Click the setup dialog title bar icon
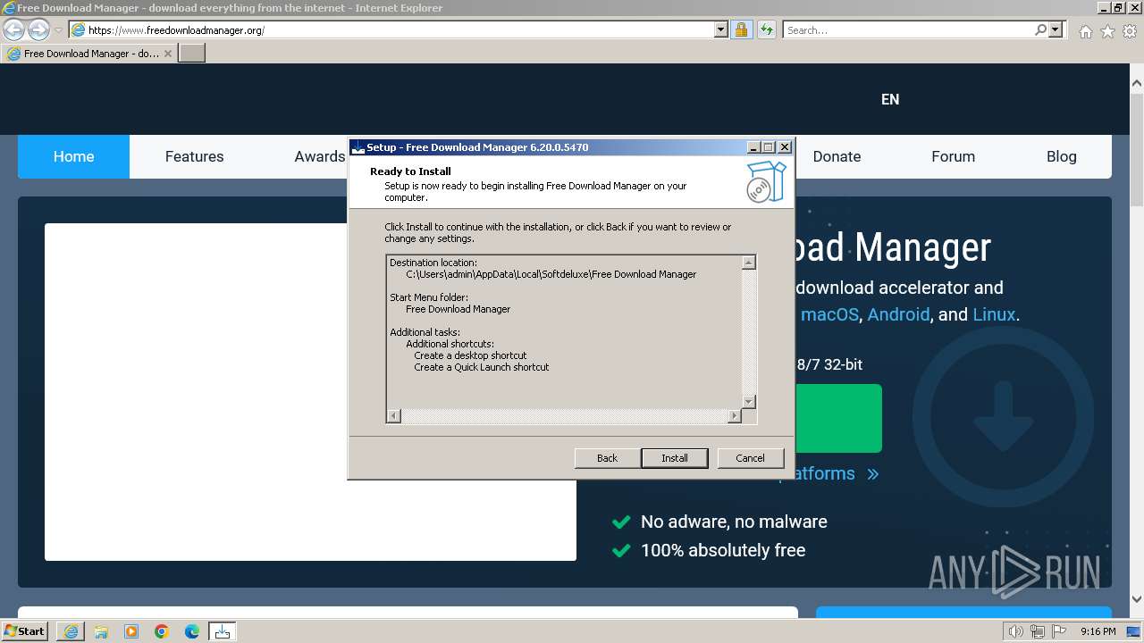Screen dimensions: 1144x643 click(357, 147)
